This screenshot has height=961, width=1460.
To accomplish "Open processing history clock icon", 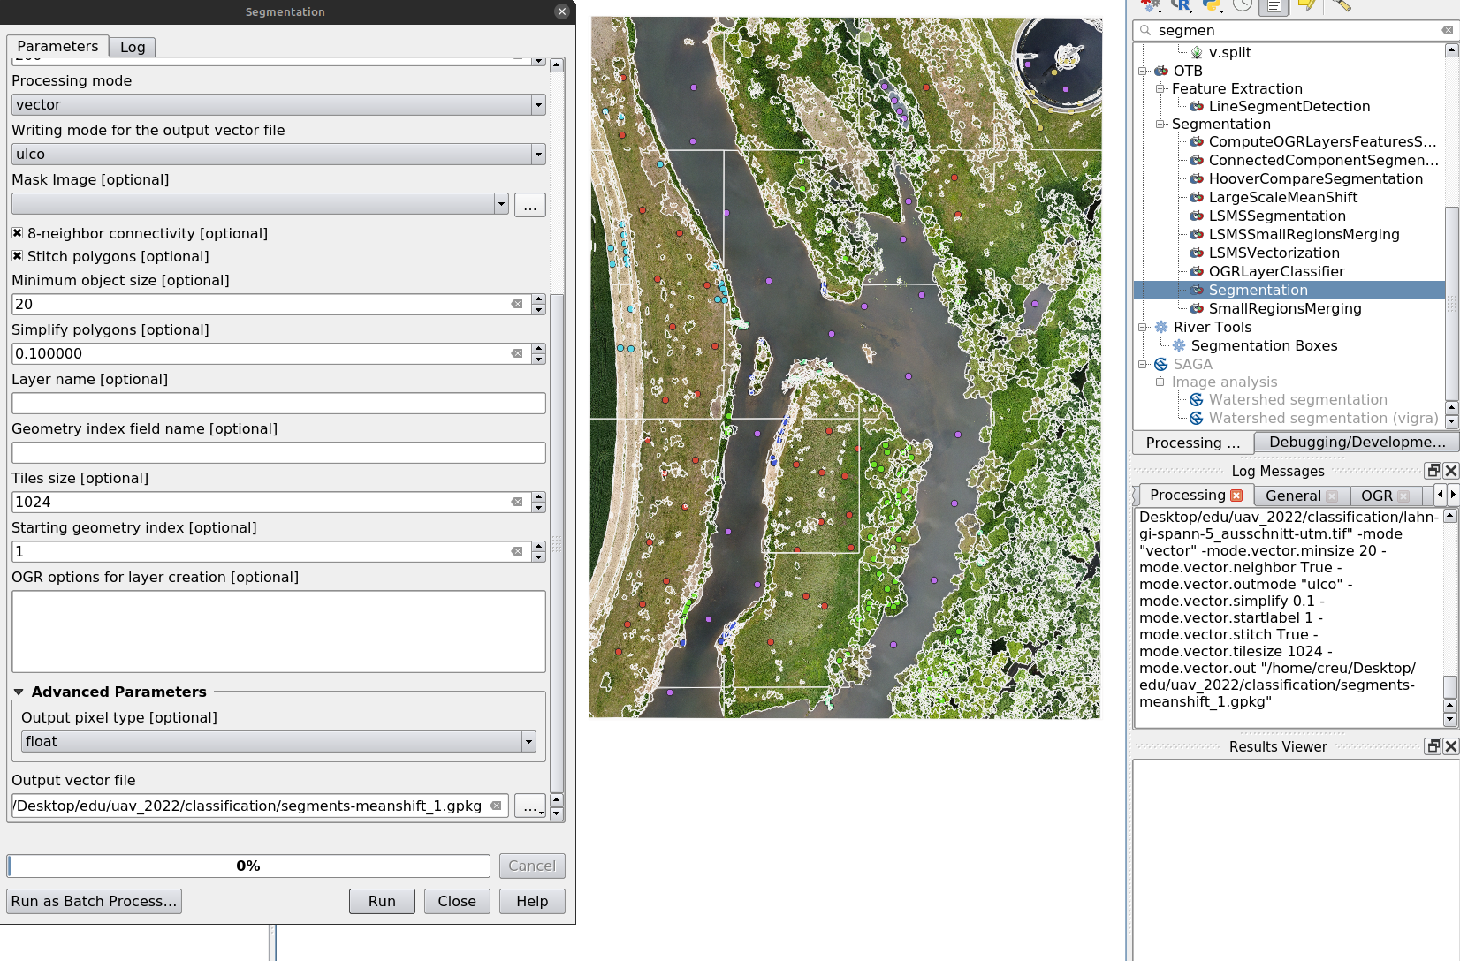I will tap(1243, 5).
